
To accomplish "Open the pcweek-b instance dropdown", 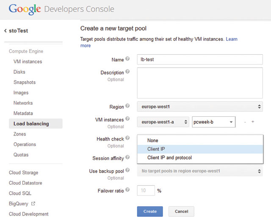I will pos(213,122).
